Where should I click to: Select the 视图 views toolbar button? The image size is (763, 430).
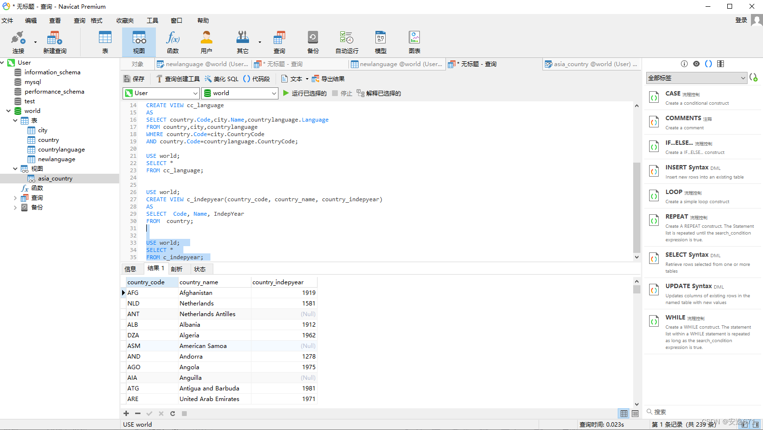139,42
